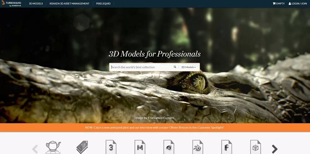Go to the PixelSquid nav item
Image resolution: width=310 pixels, height=154 pixels.
(x=103, y=3)
